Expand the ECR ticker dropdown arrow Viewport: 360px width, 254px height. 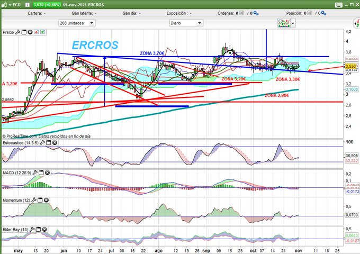coord(10,5)
